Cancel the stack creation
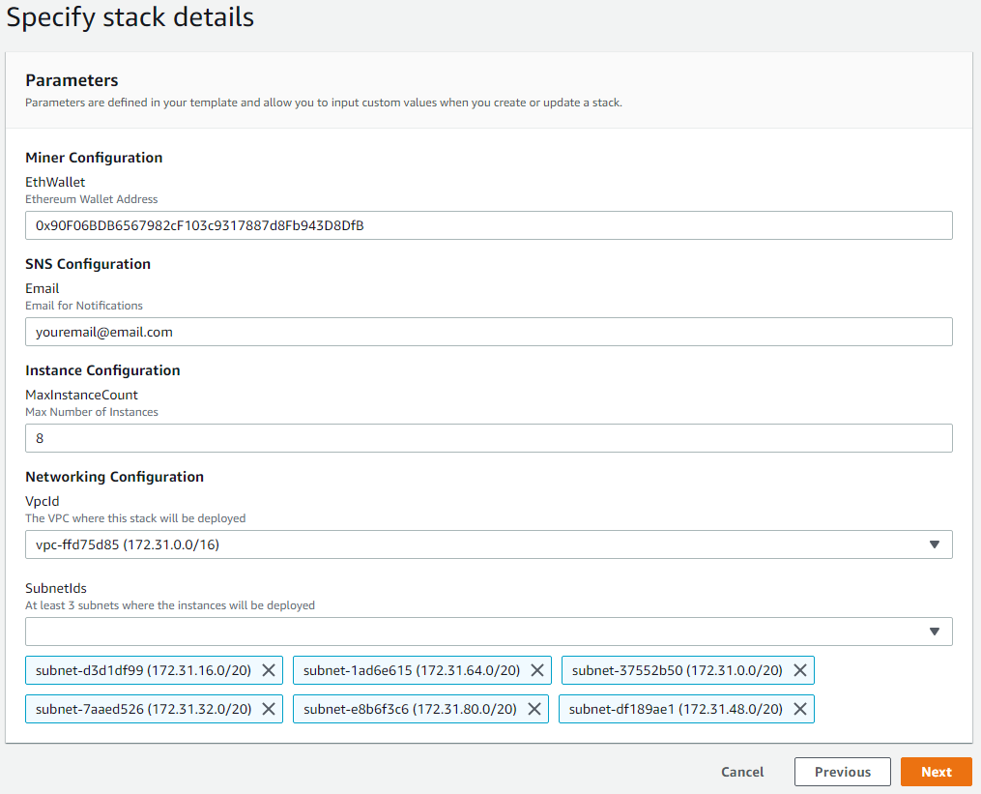 point(741,772)
